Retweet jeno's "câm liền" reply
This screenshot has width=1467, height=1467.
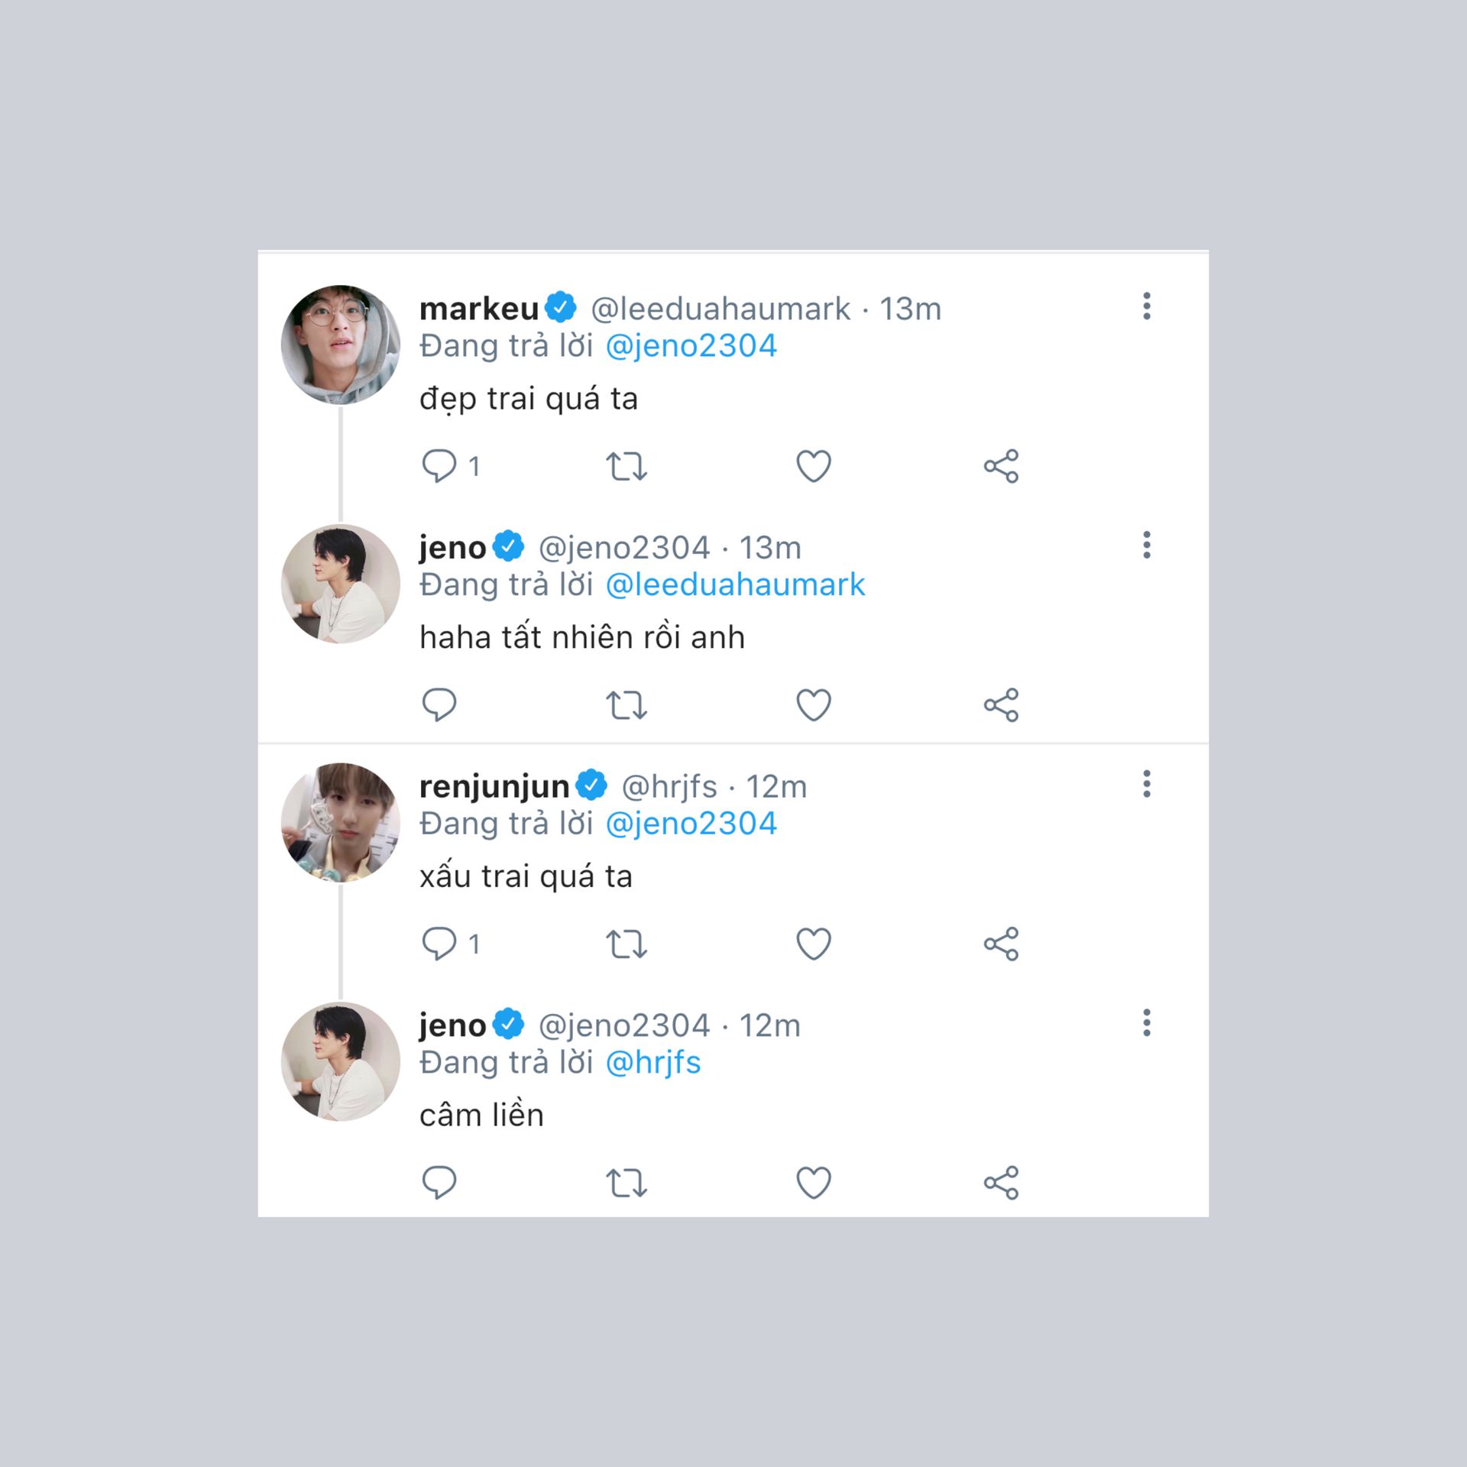pos(627,1183)
